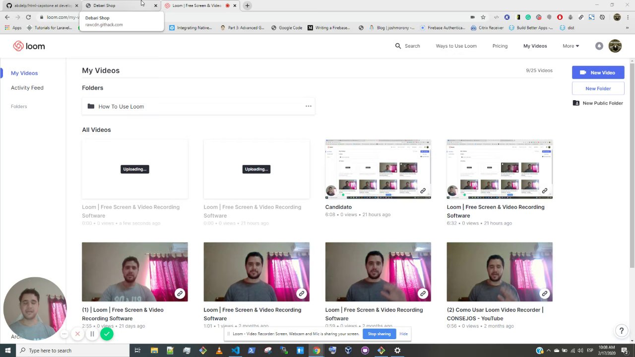This screenshot has width=635, height=357.
Task: Open the How To Use Loom folder
Action: click(x=198, y=106)
